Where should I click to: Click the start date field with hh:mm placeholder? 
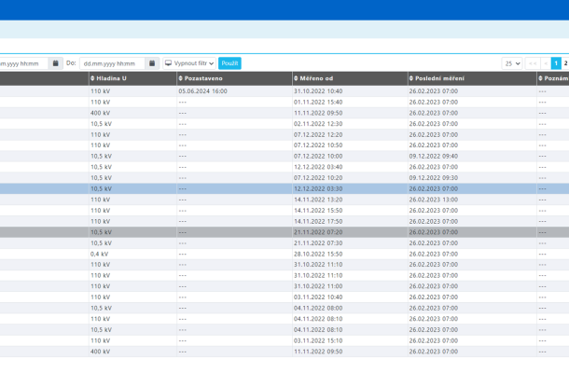point(22,63)
